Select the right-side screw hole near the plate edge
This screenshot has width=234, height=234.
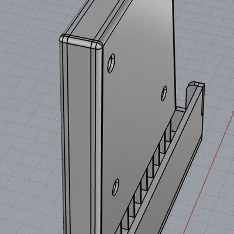pyautogui.click(x=164, y=93)
